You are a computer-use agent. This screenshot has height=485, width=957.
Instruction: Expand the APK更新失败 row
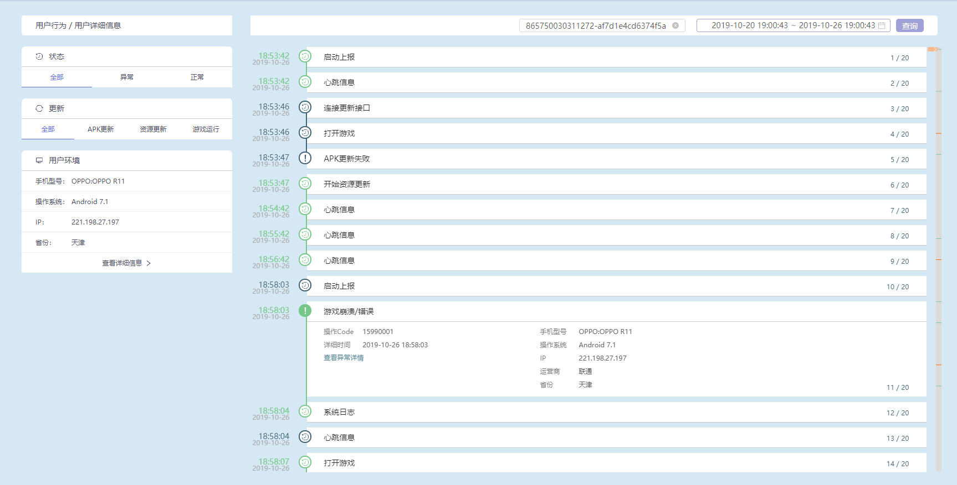(x=616, y=159)
